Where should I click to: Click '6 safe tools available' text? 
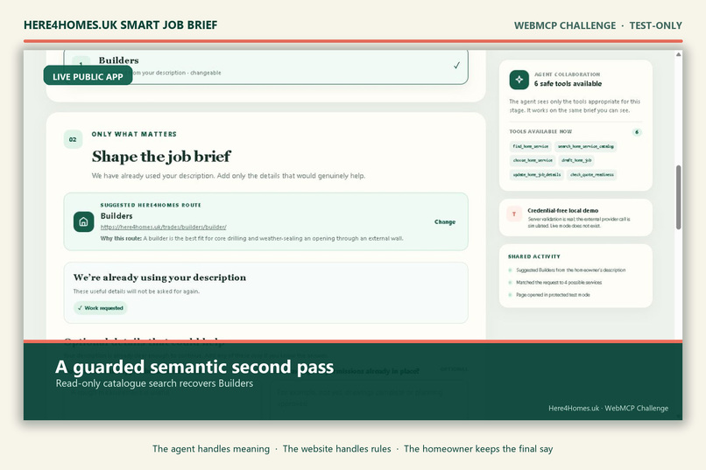click(568, 84)
